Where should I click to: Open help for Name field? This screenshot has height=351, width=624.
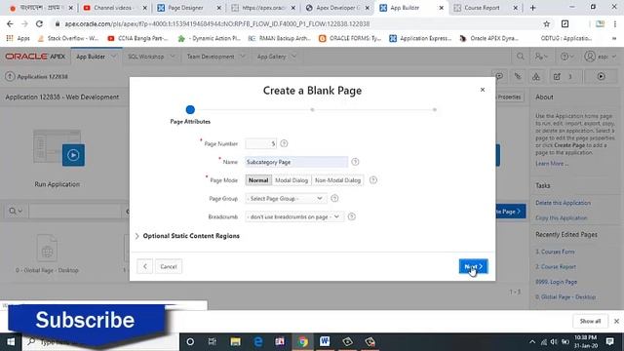click(355, 162)
